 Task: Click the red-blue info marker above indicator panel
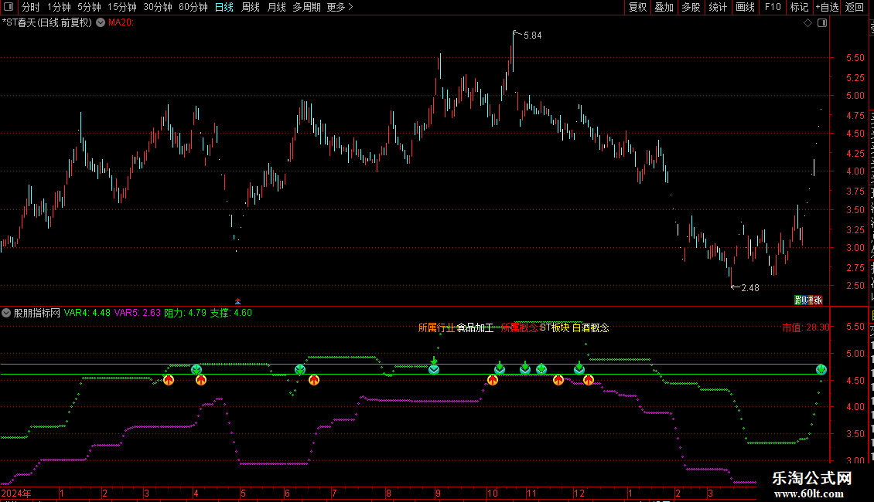point(238,302)
